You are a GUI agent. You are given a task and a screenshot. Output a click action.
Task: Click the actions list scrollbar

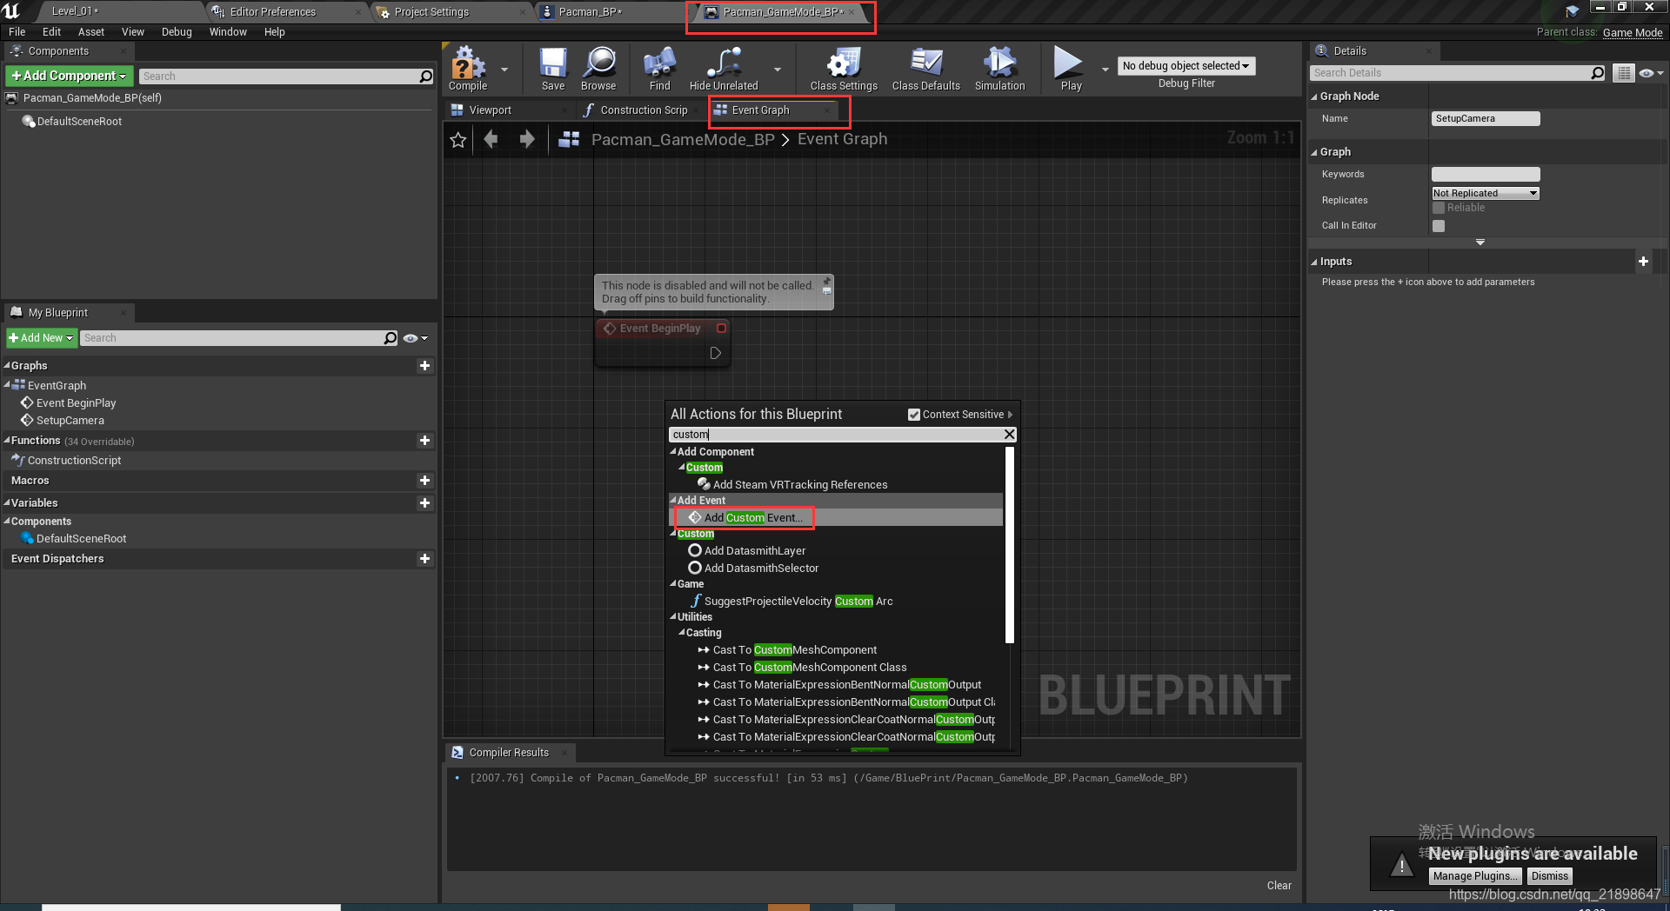[1010, 545]
